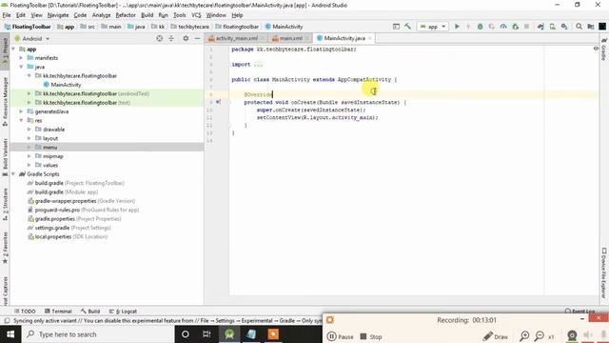Screen dimensions: 609x343
Task: Expand the mipmap folder
Action: [x=29, y=156]
